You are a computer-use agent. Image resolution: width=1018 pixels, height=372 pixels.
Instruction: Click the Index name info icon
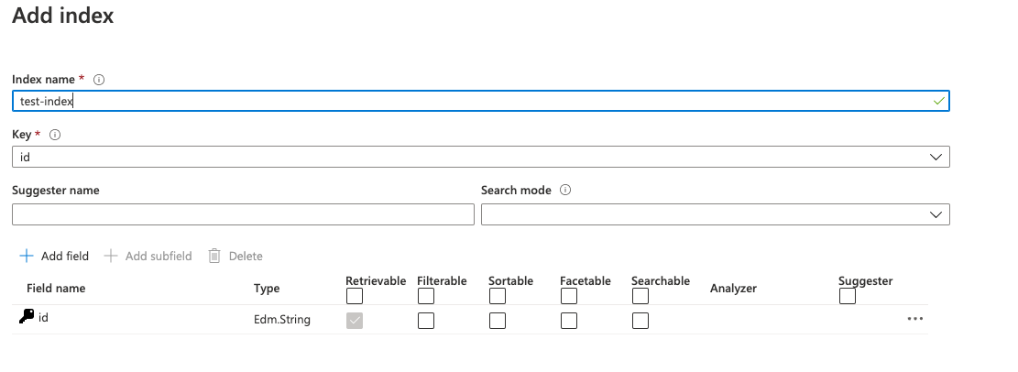[x=99, y=80]
